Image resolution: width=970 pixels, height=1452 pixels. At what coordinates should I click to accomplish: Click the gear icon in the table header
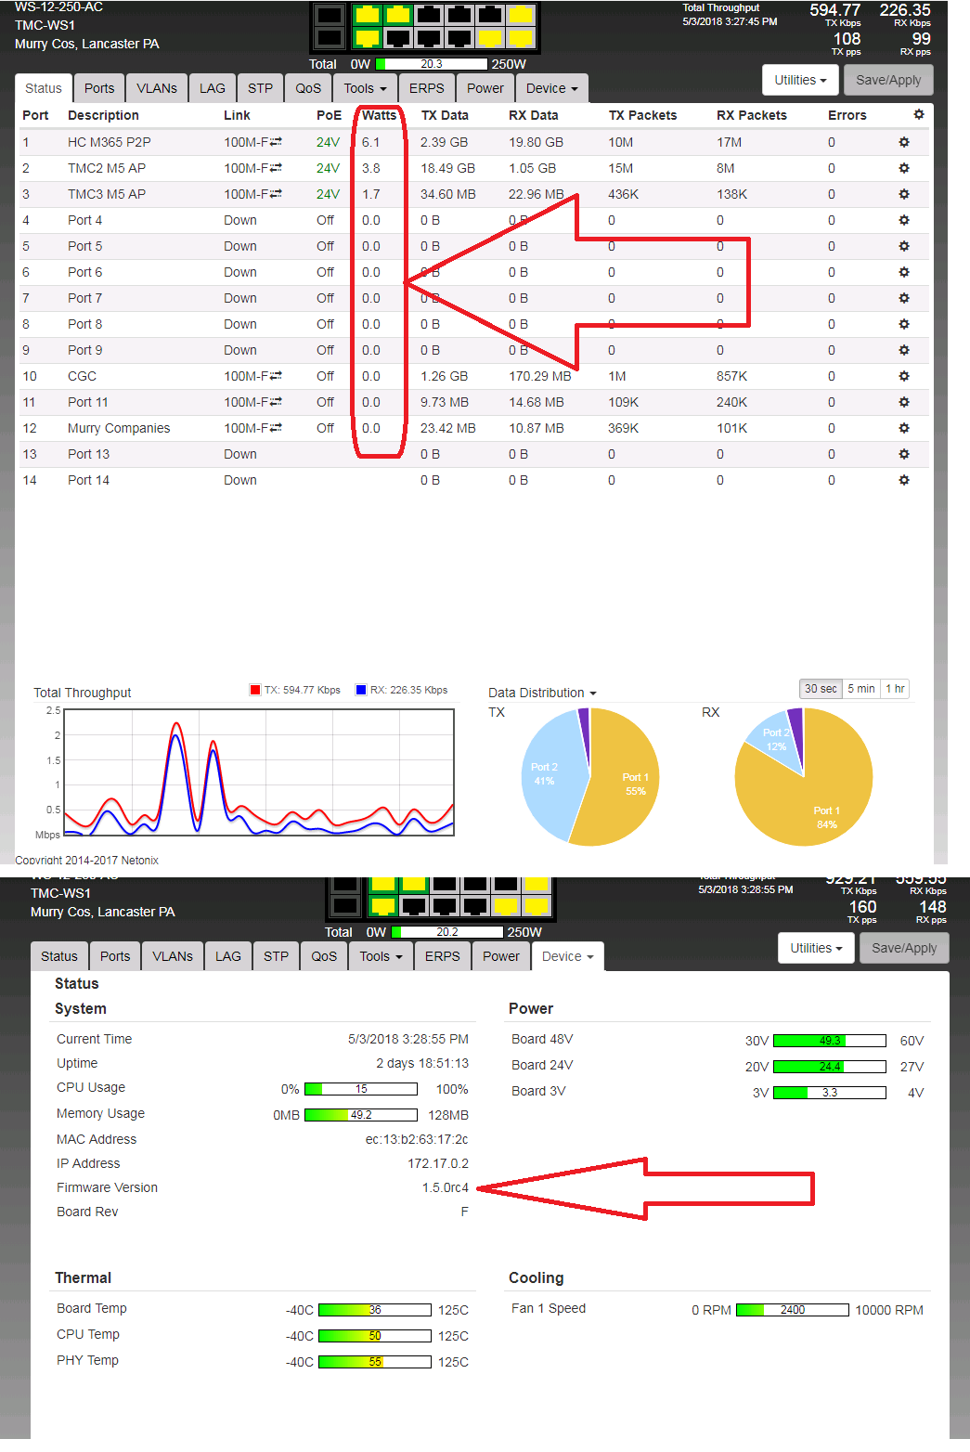pos(918,114)
